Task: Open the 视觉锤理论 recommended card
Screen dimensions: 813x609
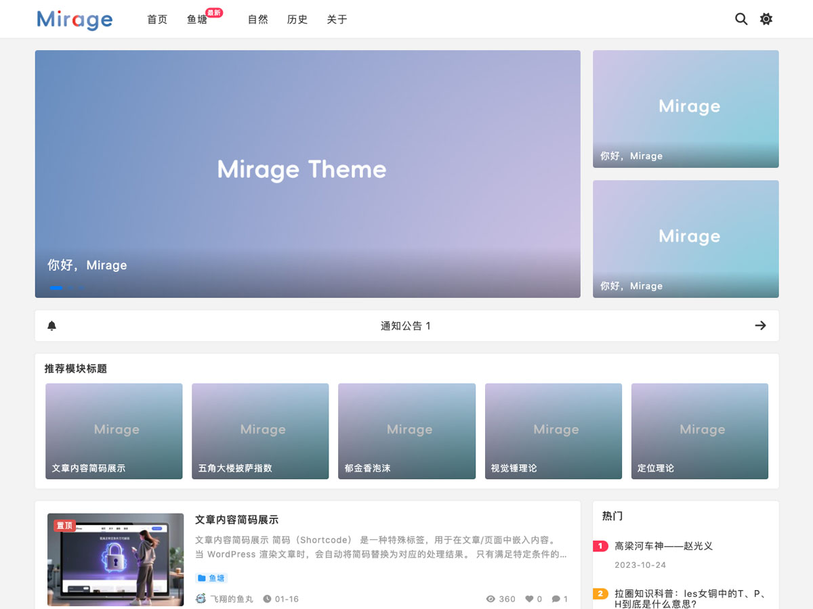Action: click(553, 431)
